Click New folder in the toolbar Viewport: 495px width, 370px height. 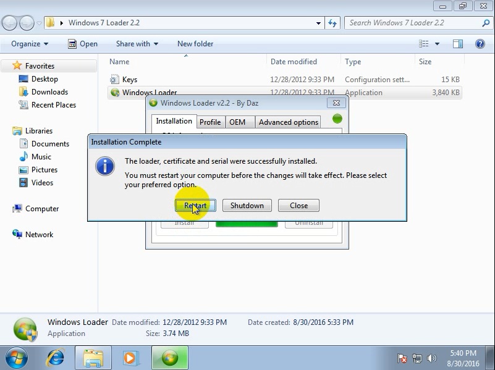195,44
